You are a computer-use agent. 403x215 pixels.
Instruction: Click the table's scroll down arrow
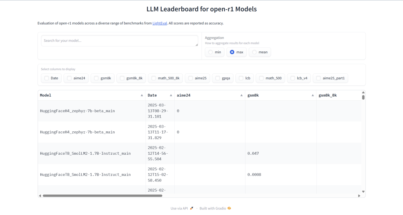click(363, 192)
